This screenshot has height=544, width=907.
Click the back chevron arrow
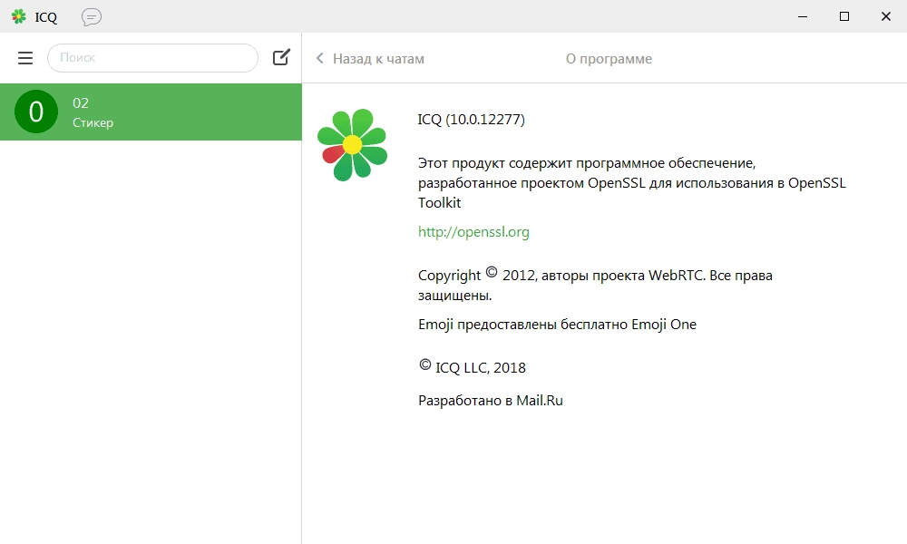pos(320,58)
